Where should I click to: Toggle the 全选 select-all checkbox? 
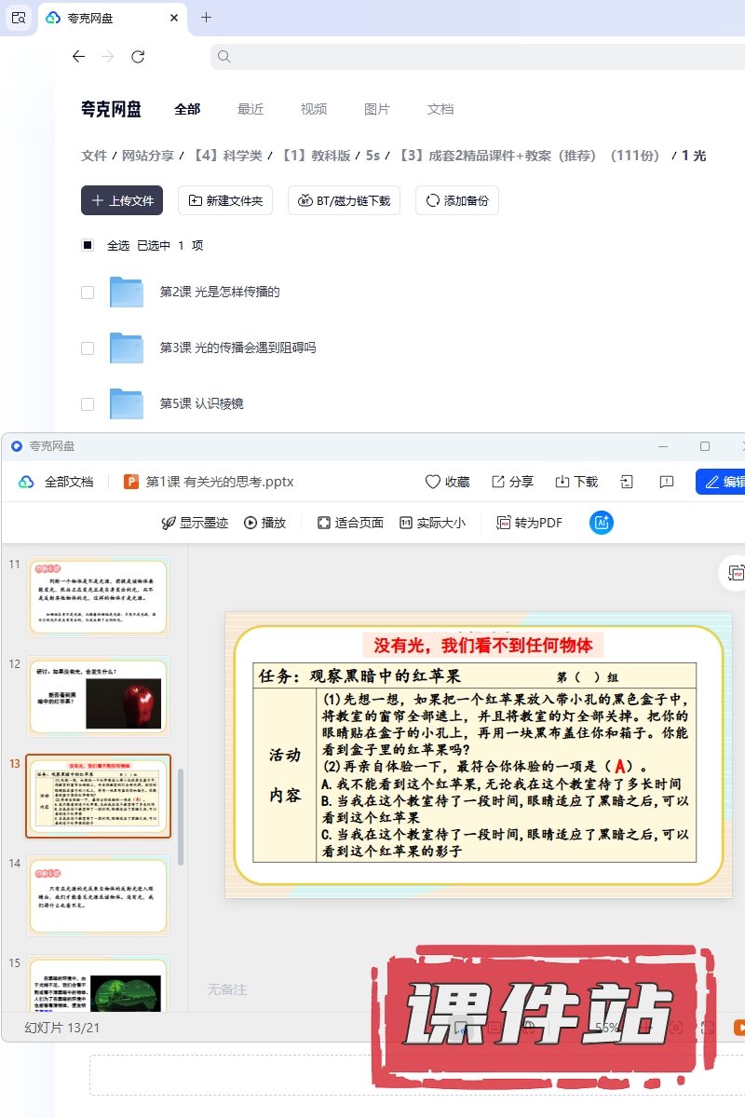tap(88, 245)
